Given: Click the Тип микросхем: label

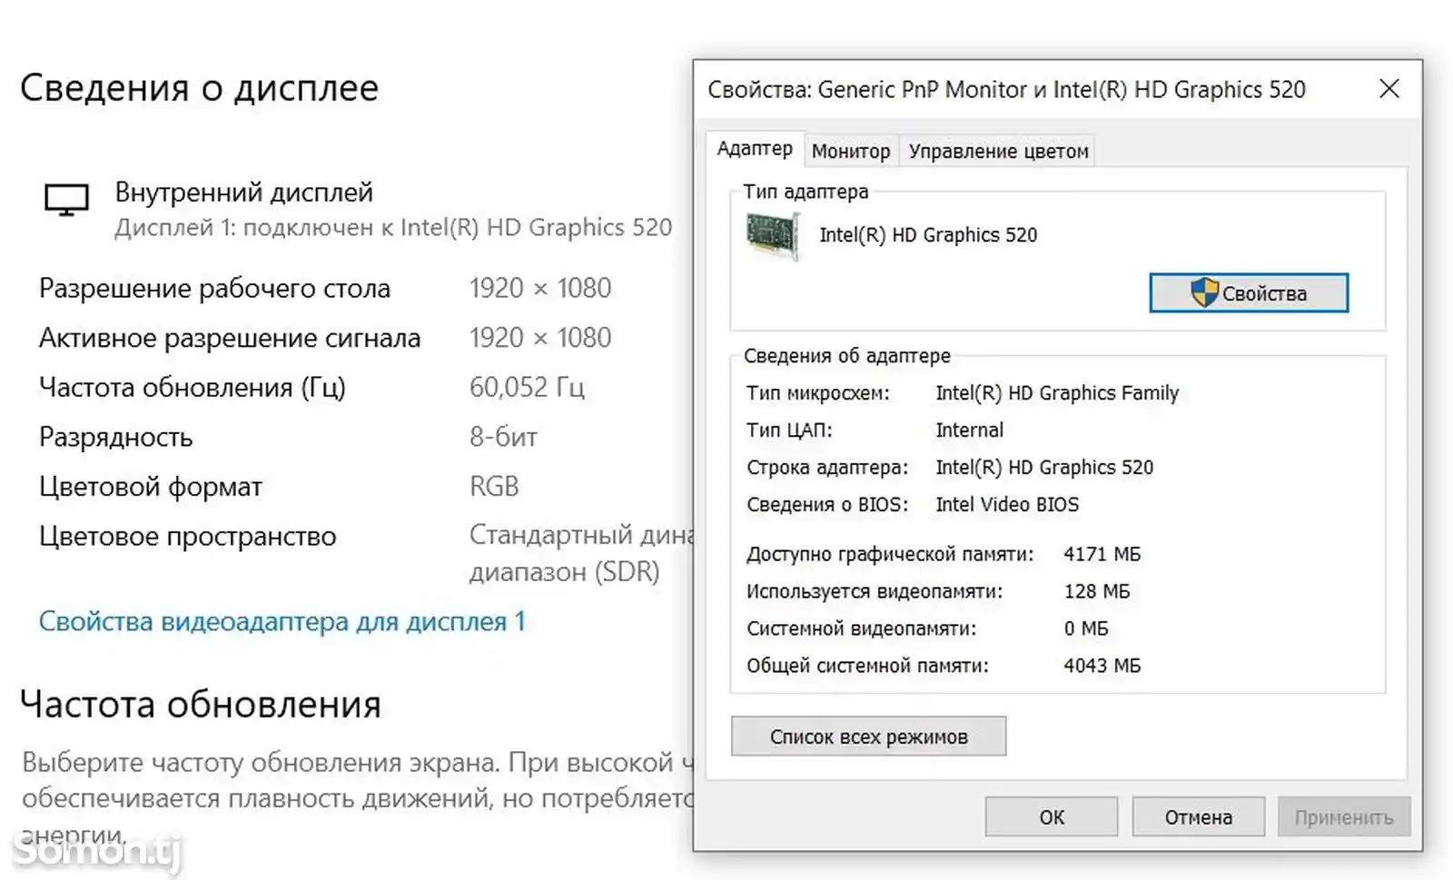Looking at the screenshot, I should coord(818,393).
